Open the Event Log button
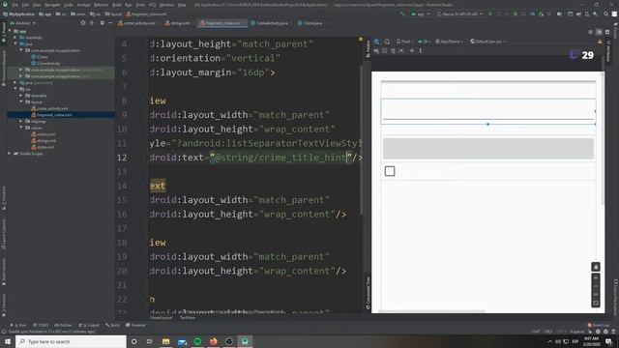The width and height of the screenshot is (619, 348). click(x=599, y=325)
